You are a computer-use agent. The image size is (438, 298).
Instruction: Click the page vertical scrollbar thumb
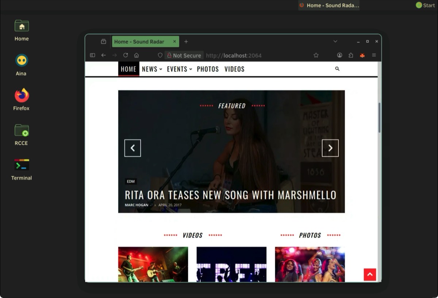pyautogui.click(x=379, y=117)
